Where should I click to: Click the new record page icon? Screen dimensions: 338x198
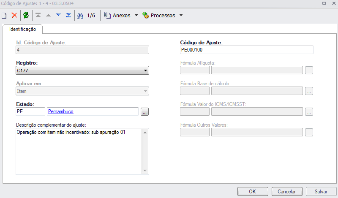pyautogui.click(x=4, y=16)
